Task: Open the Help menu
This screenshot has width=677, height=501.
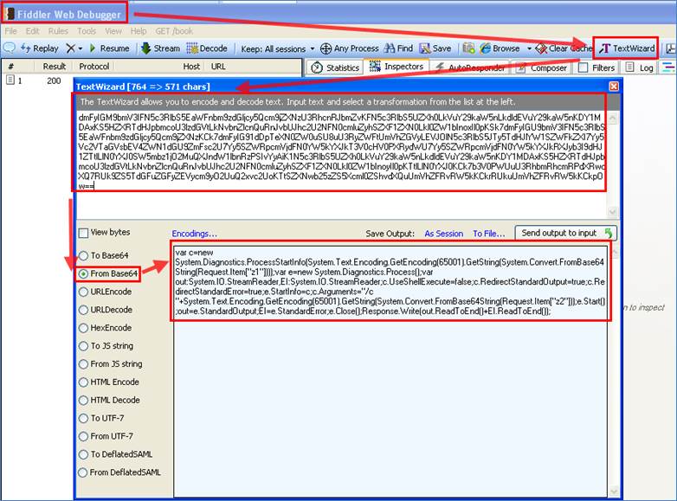Action: (139, 31)
